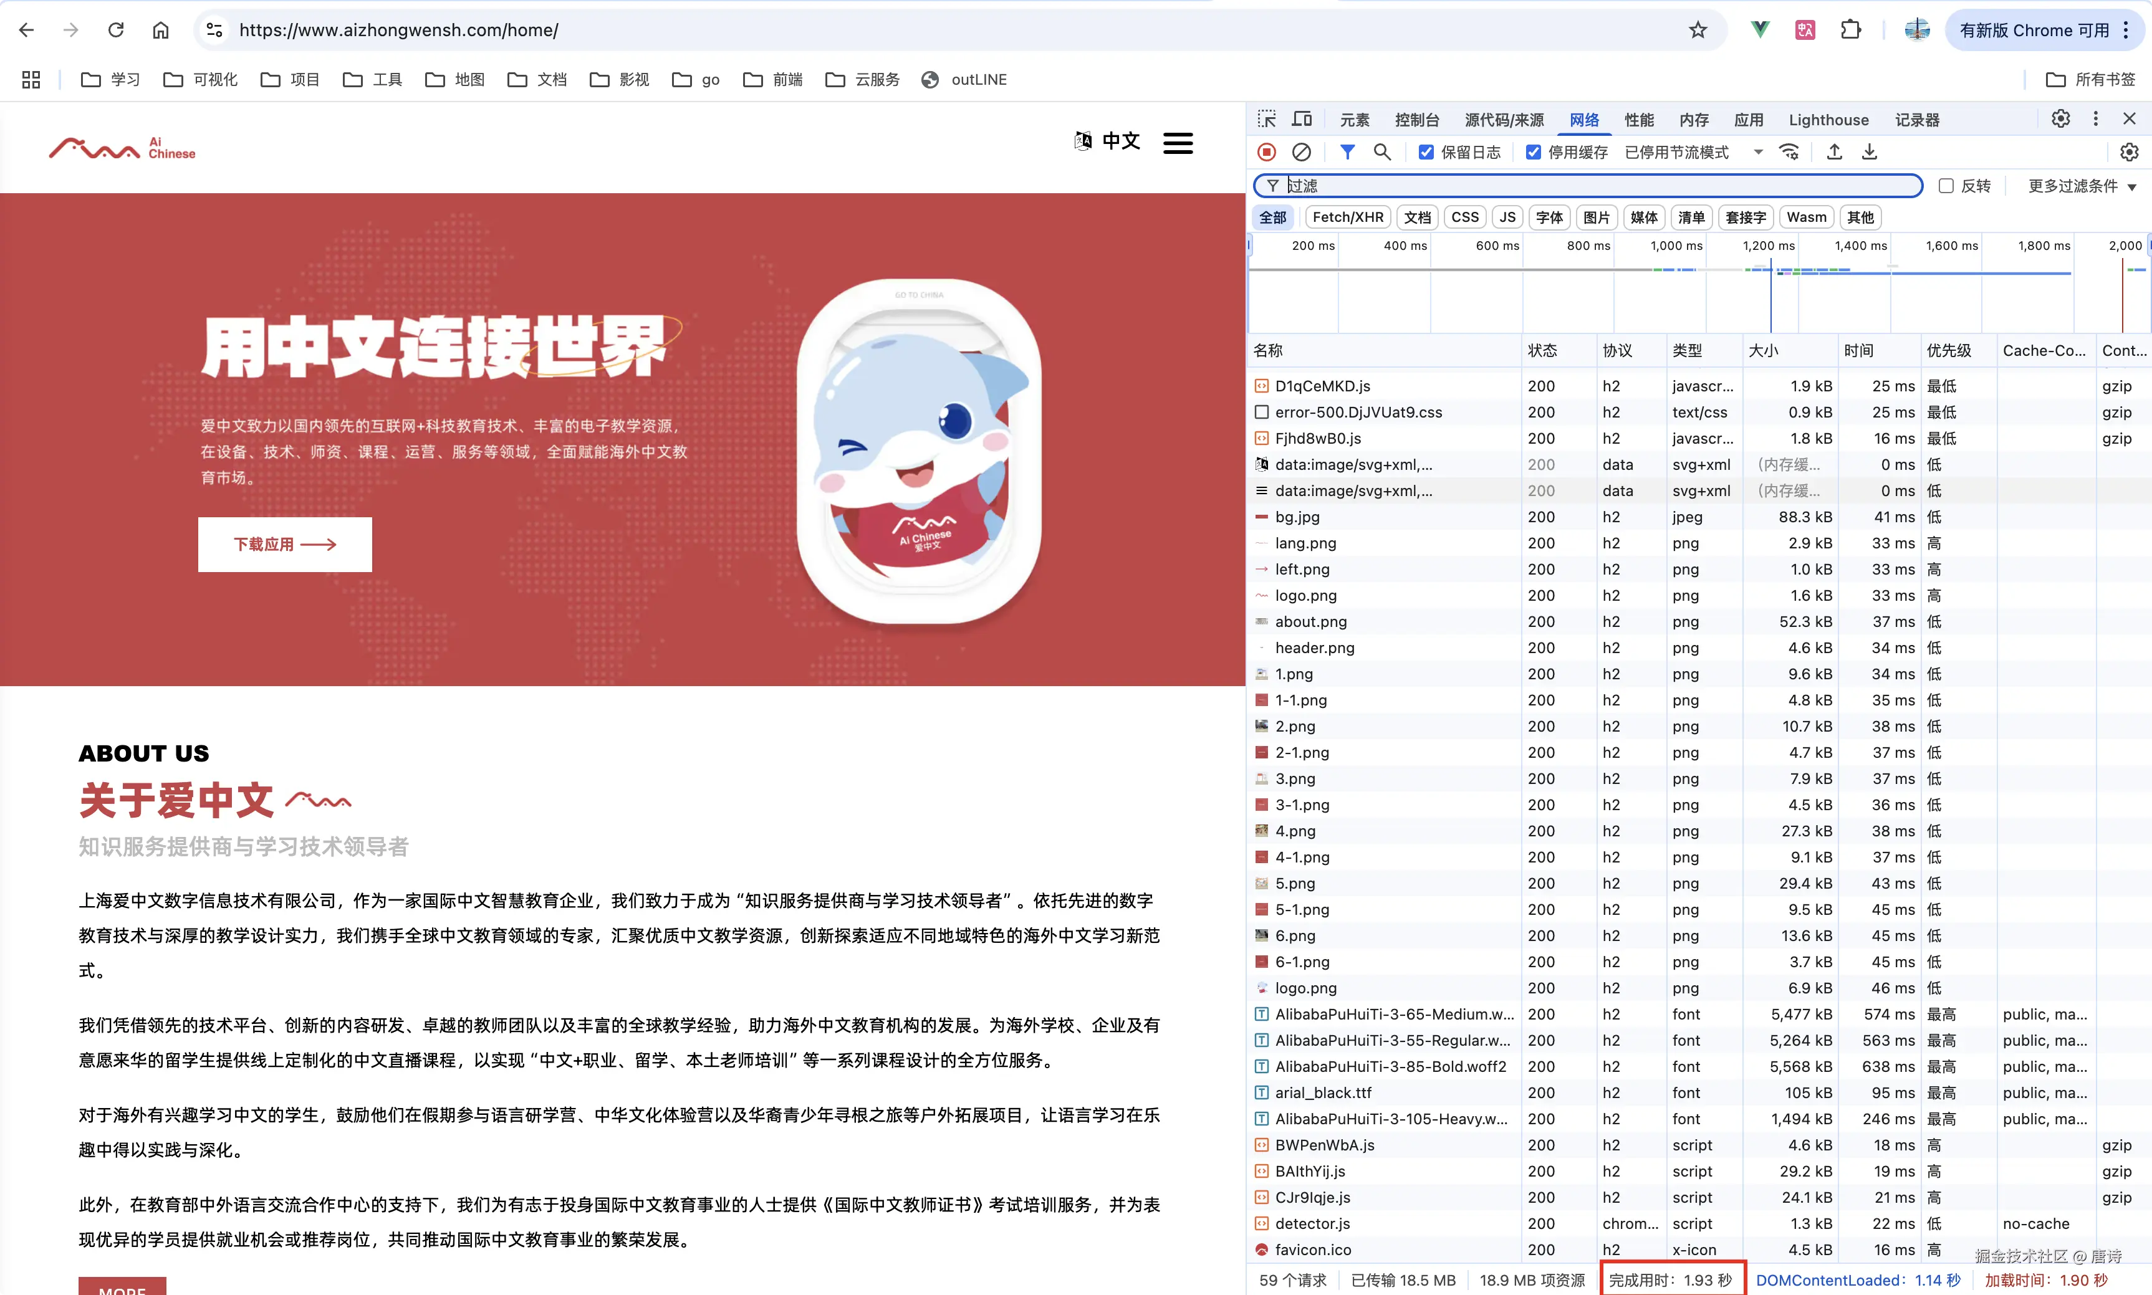Viewport: 2152px width, 1295px height.
Task: Click the import HAR file upload icon
Action: tap(1834, 152)
